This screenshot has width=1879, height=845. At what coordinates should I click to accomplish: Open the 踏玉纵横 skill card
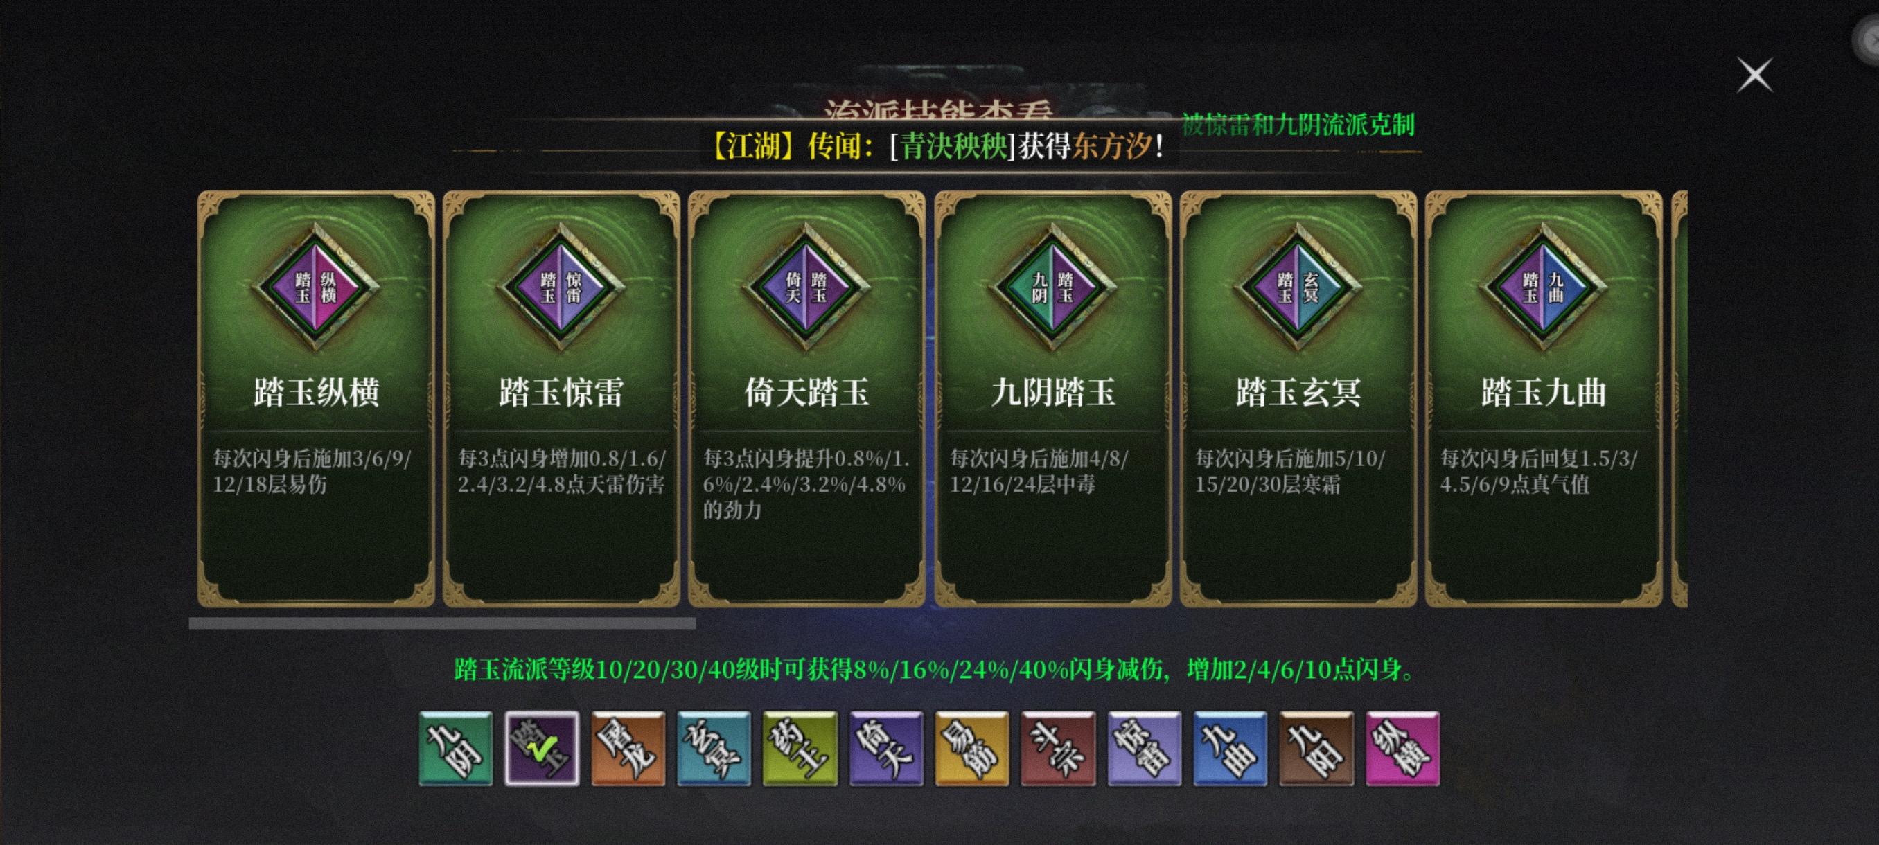click(316, 399)
